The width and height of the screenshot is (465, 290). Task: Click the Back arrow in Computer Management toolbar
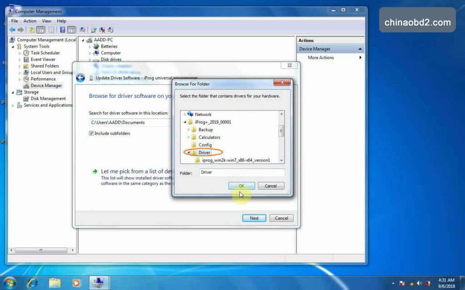point(12,30)
